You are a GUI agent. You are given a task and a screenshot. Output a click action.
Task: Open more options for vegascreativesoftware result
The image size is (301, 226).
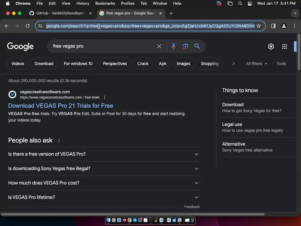[x=104, y=97]
